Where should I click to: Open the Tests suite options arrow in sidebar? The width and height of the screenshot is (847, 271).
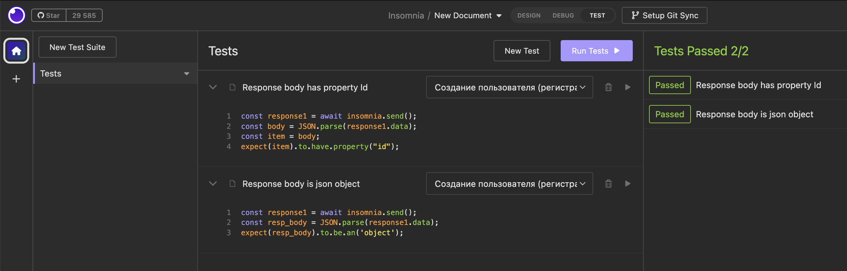pos(187,74)
